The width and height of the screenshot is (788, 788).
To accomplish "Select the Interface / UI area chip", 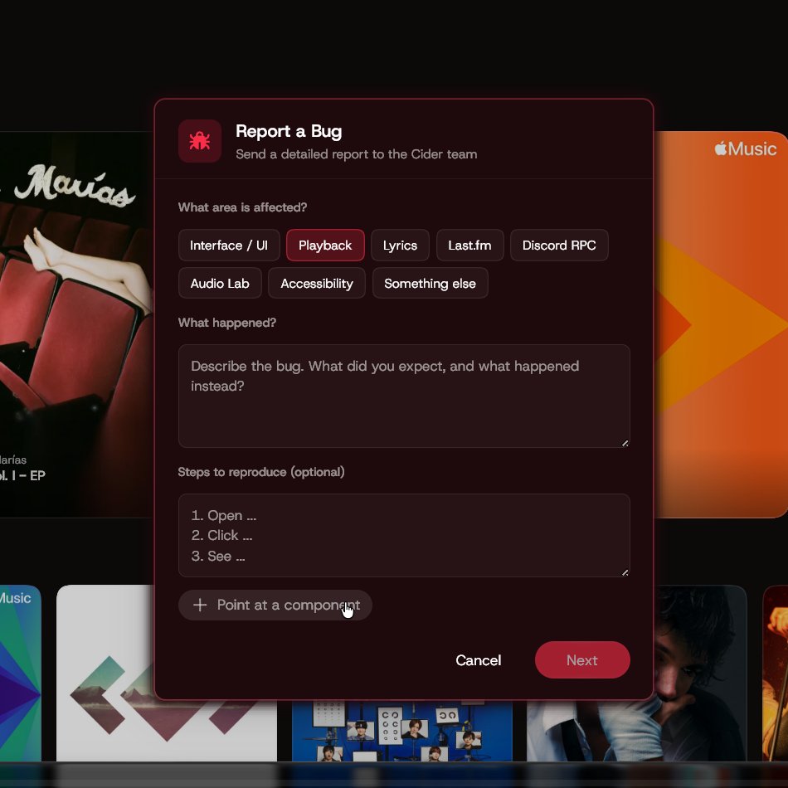I will (x=229, y=246).
